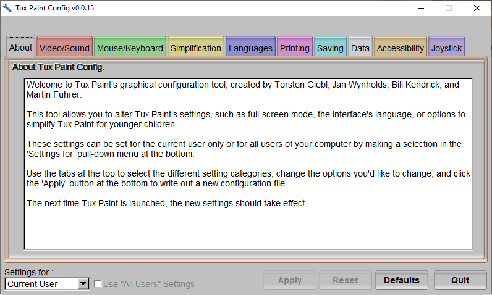The width and height of the screenshot is (492, 295).
Task: Switch to the Accessibility tab
Action: 401,47
